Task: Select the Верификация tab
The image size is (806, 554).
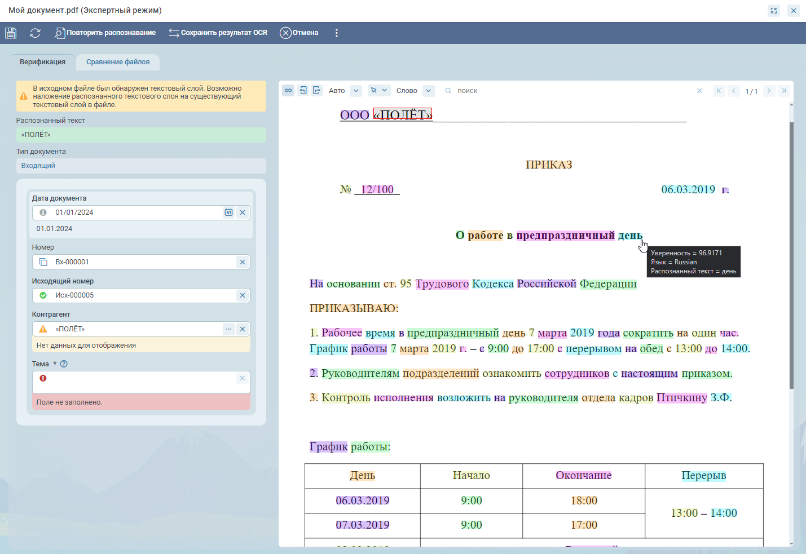Action: coord(42,62)
